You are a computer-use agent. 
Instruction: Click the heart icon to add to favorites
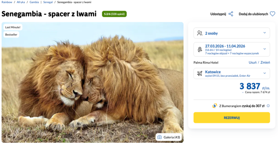[x=272, y=14]
